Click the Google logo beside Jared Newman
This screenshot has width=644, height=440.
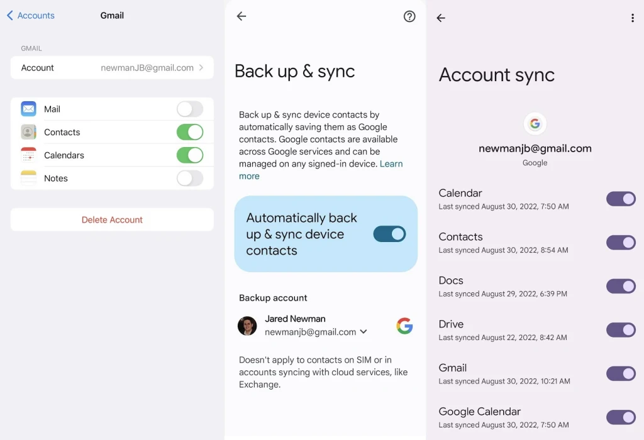(404, 326)
